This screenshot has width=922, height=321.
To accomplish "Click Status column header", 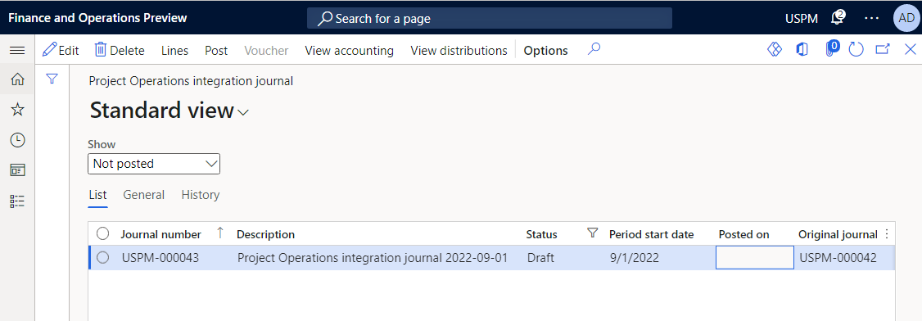I will click(x=541, y=234).
